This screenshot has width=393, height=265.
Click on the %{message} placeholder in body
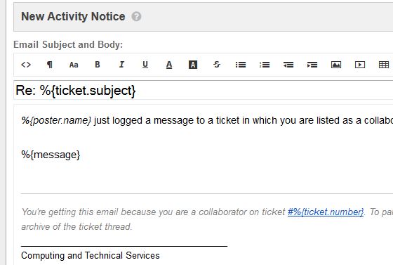click(51, 155)
